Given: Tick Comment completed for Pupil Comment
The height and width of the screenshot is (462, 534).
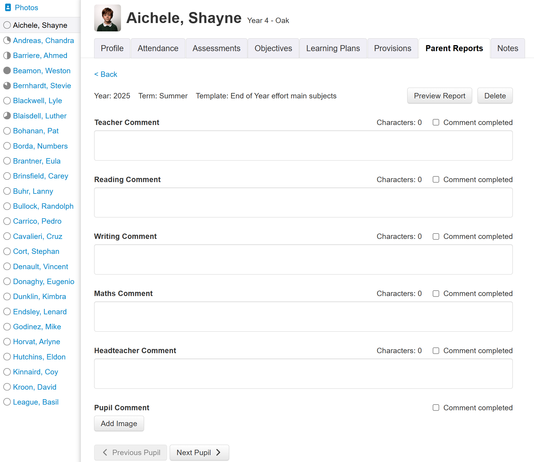Looking at the screenshot, I should [x=436, y=408].
